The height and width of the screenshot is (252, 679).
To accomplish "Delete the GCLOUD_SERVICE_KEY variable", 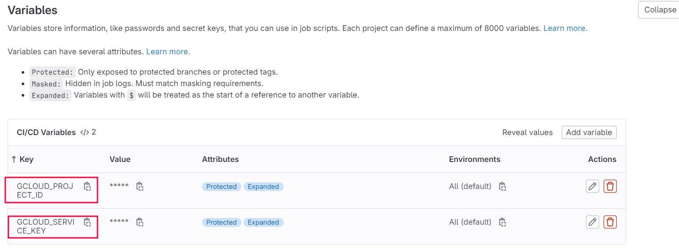I will click(610, 222).
